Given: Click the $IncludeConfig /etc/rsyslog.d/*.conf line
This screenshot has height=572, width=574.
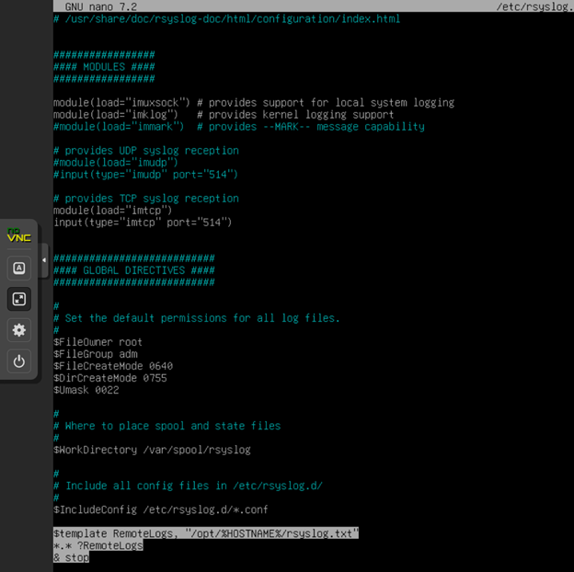Looking at the screenshot, I should click(x=160, y=509).
